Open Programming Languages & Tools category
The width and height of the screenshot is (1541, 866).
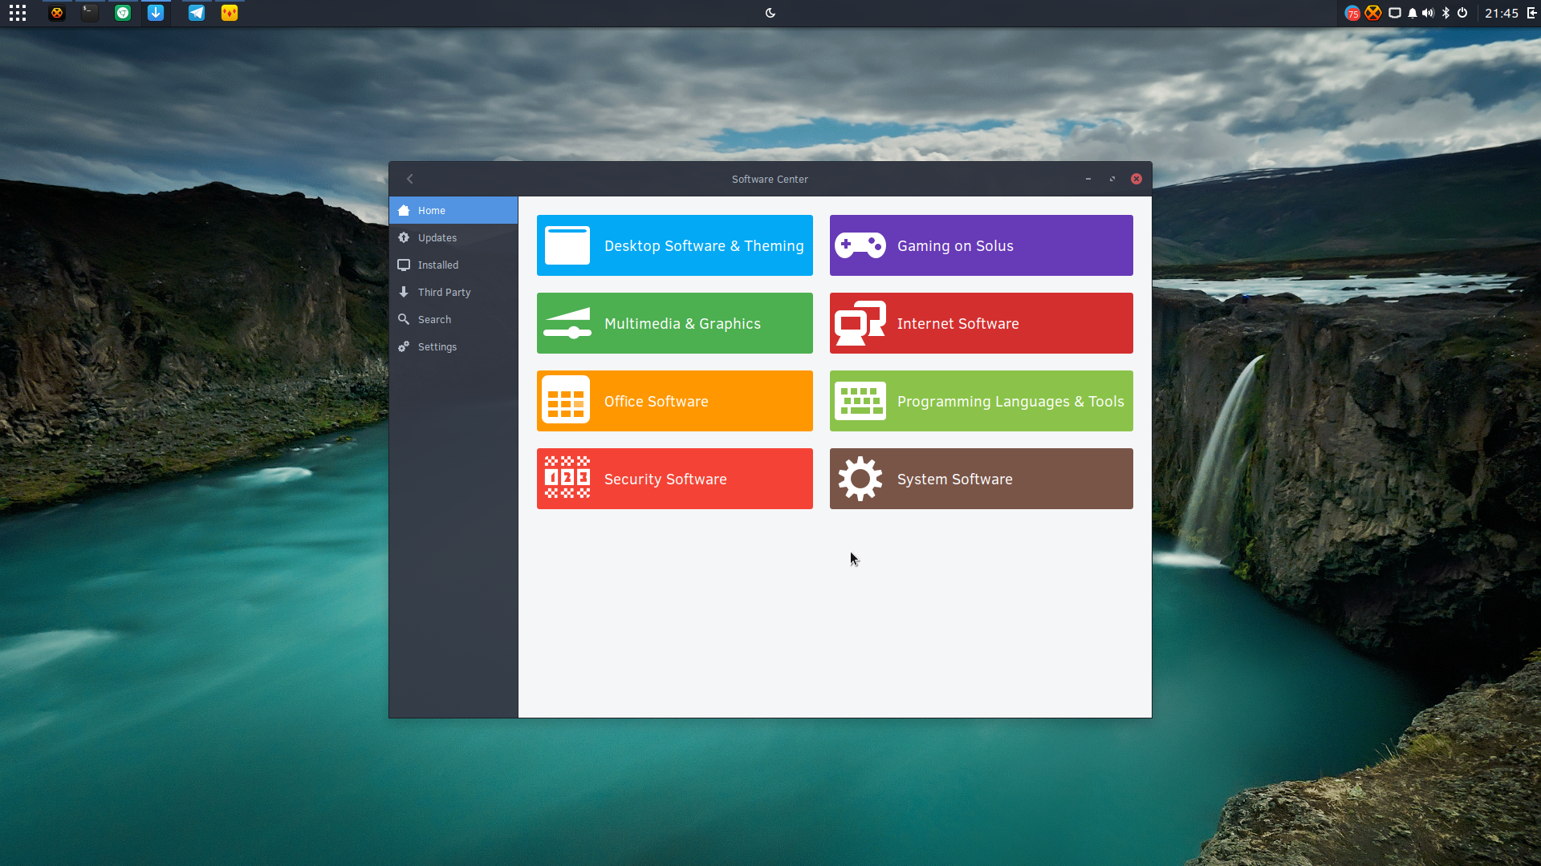(x=981, y=401)
